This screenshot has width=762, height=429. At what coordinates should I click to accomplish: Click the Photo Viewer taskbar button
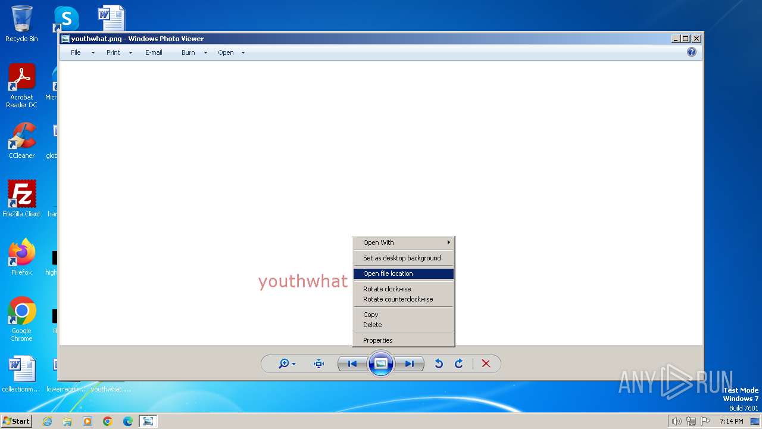148,421
